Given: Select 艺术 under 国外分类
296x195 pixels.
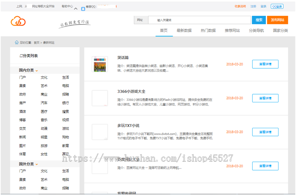Looking at the screenshot, I should tap(44, 179).
